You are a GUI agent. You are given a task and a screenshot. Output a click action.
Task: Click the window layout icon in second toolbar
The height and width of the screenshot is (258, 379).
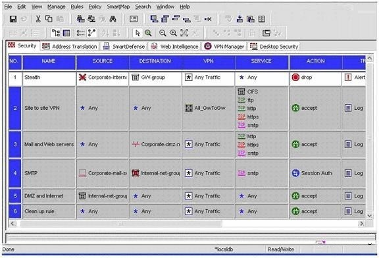tap(266, 33)
